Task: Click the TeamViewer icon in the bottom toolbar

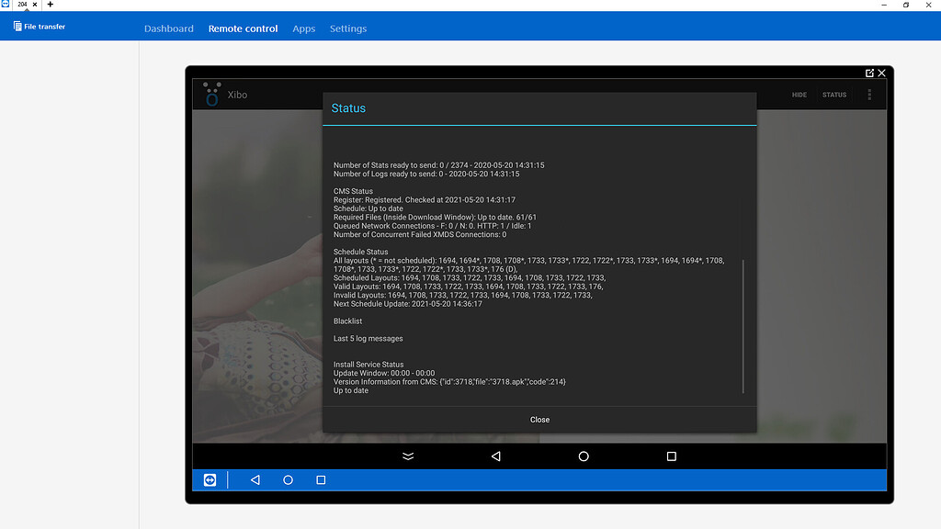Action: (210, 479)
